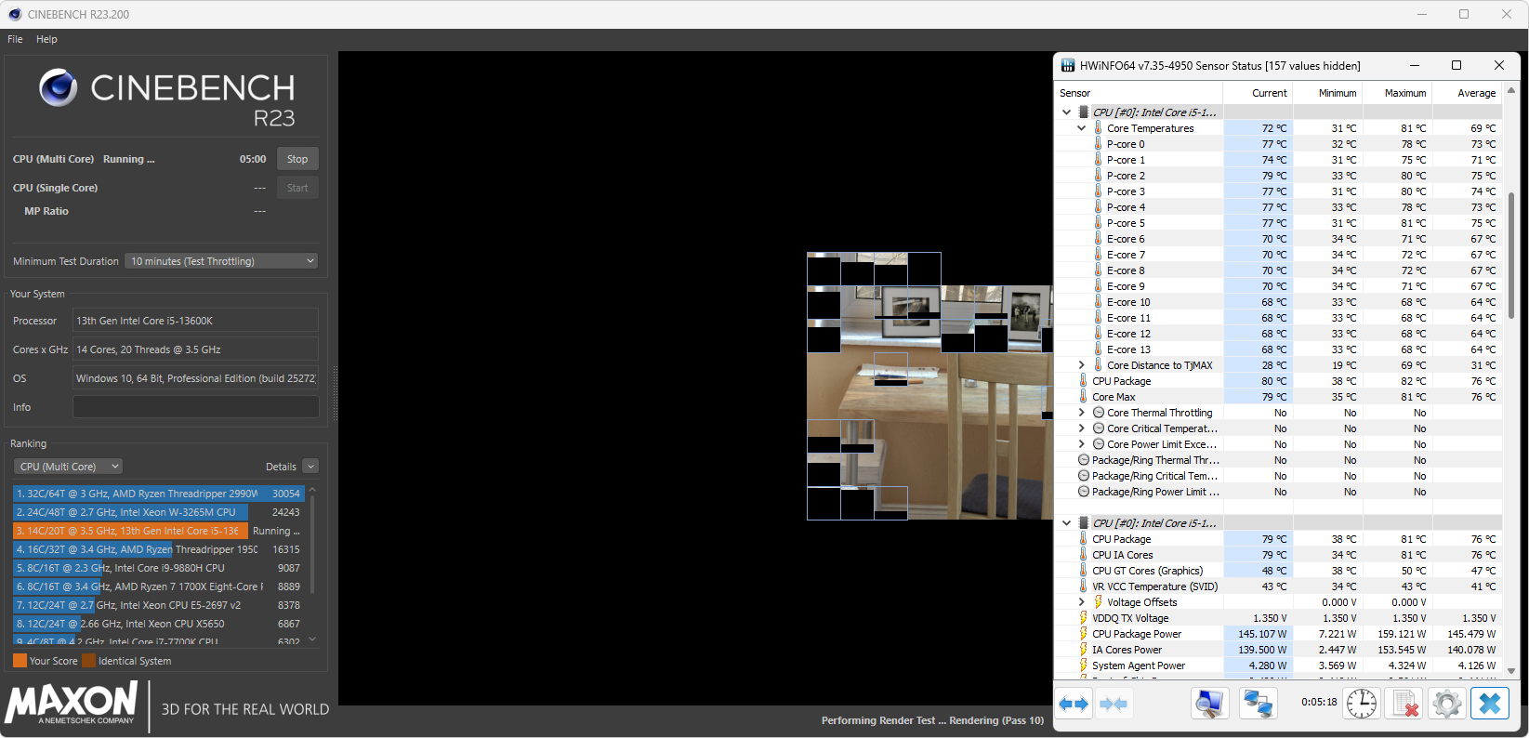
Task: Select ranking entry Intel Xeon W-3265M
Action: click(159, 512)
